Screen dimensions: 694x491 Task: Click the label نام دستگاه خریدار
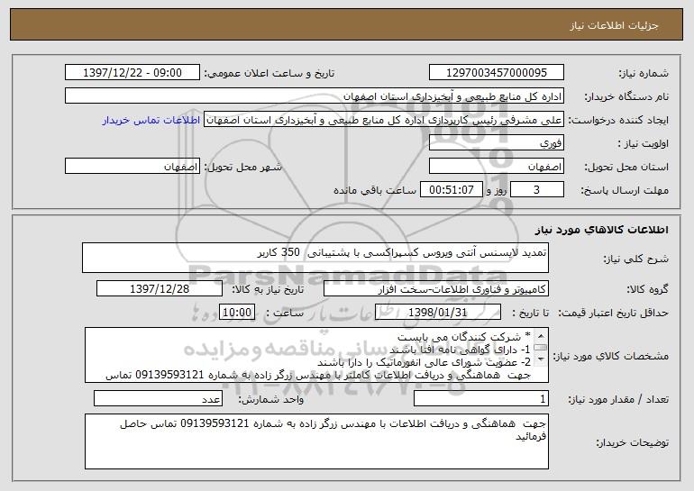(626, 97)
